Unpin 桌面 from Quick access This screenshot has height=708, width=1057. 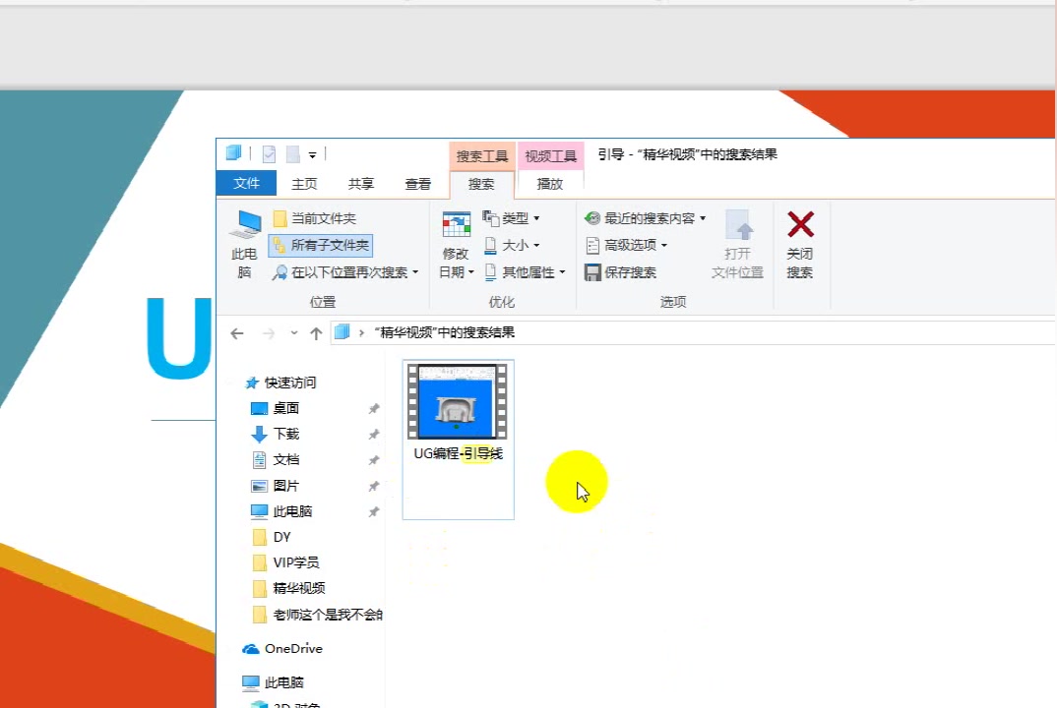pos(372,408)
